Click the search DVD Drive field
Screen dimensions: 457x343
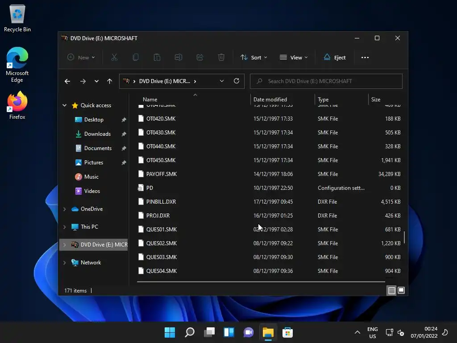click(326, 81)
